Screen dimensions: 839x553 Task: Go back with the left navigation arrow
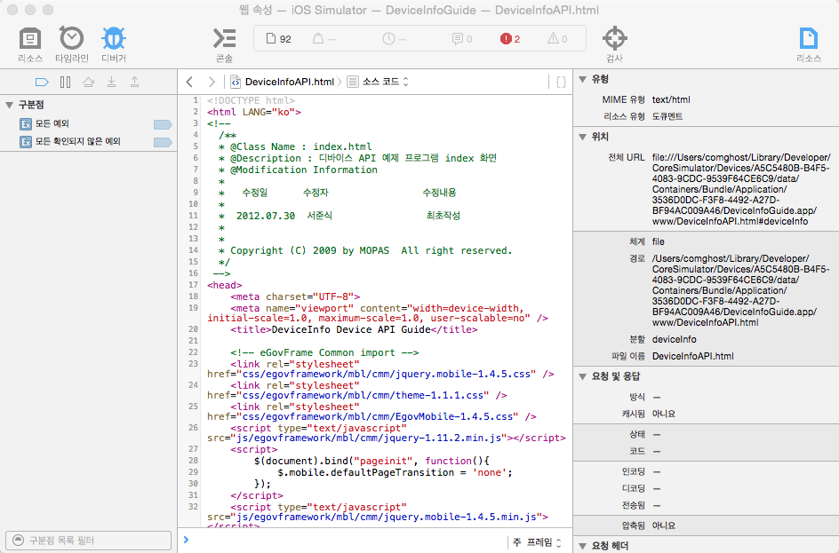(189, 82)
